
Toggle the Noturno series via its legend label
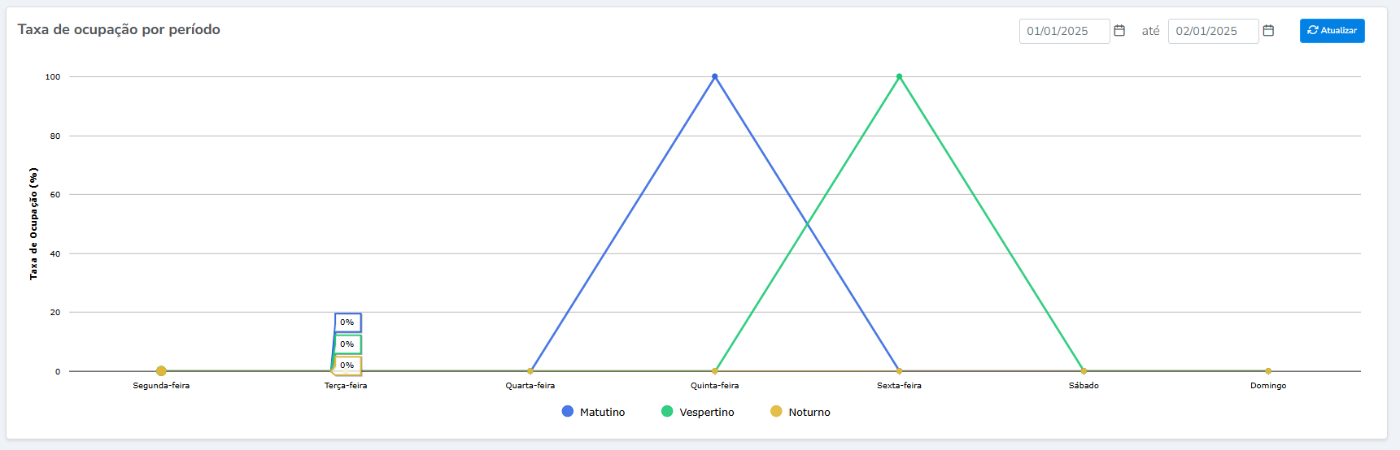809,413
